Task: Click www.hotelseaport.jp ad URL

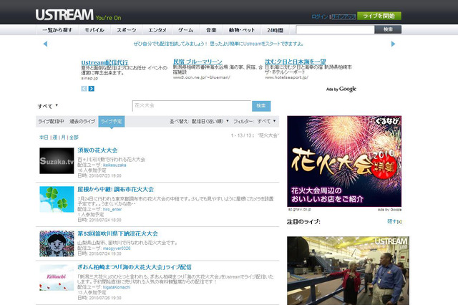Action: point(286,77)
